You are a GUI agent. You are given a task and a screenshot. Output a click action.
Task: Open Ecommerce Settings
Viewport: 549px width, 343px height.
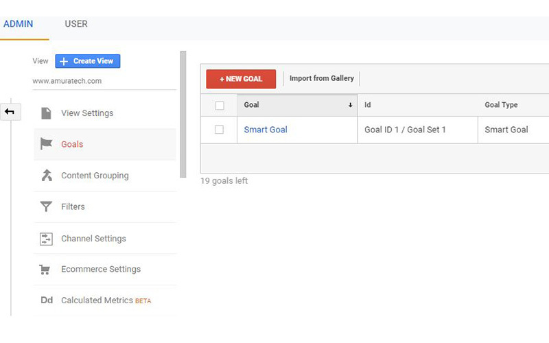click(x=105, y=269)
